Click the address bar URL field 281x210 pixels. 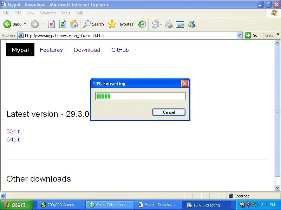(x=130, y=36)
